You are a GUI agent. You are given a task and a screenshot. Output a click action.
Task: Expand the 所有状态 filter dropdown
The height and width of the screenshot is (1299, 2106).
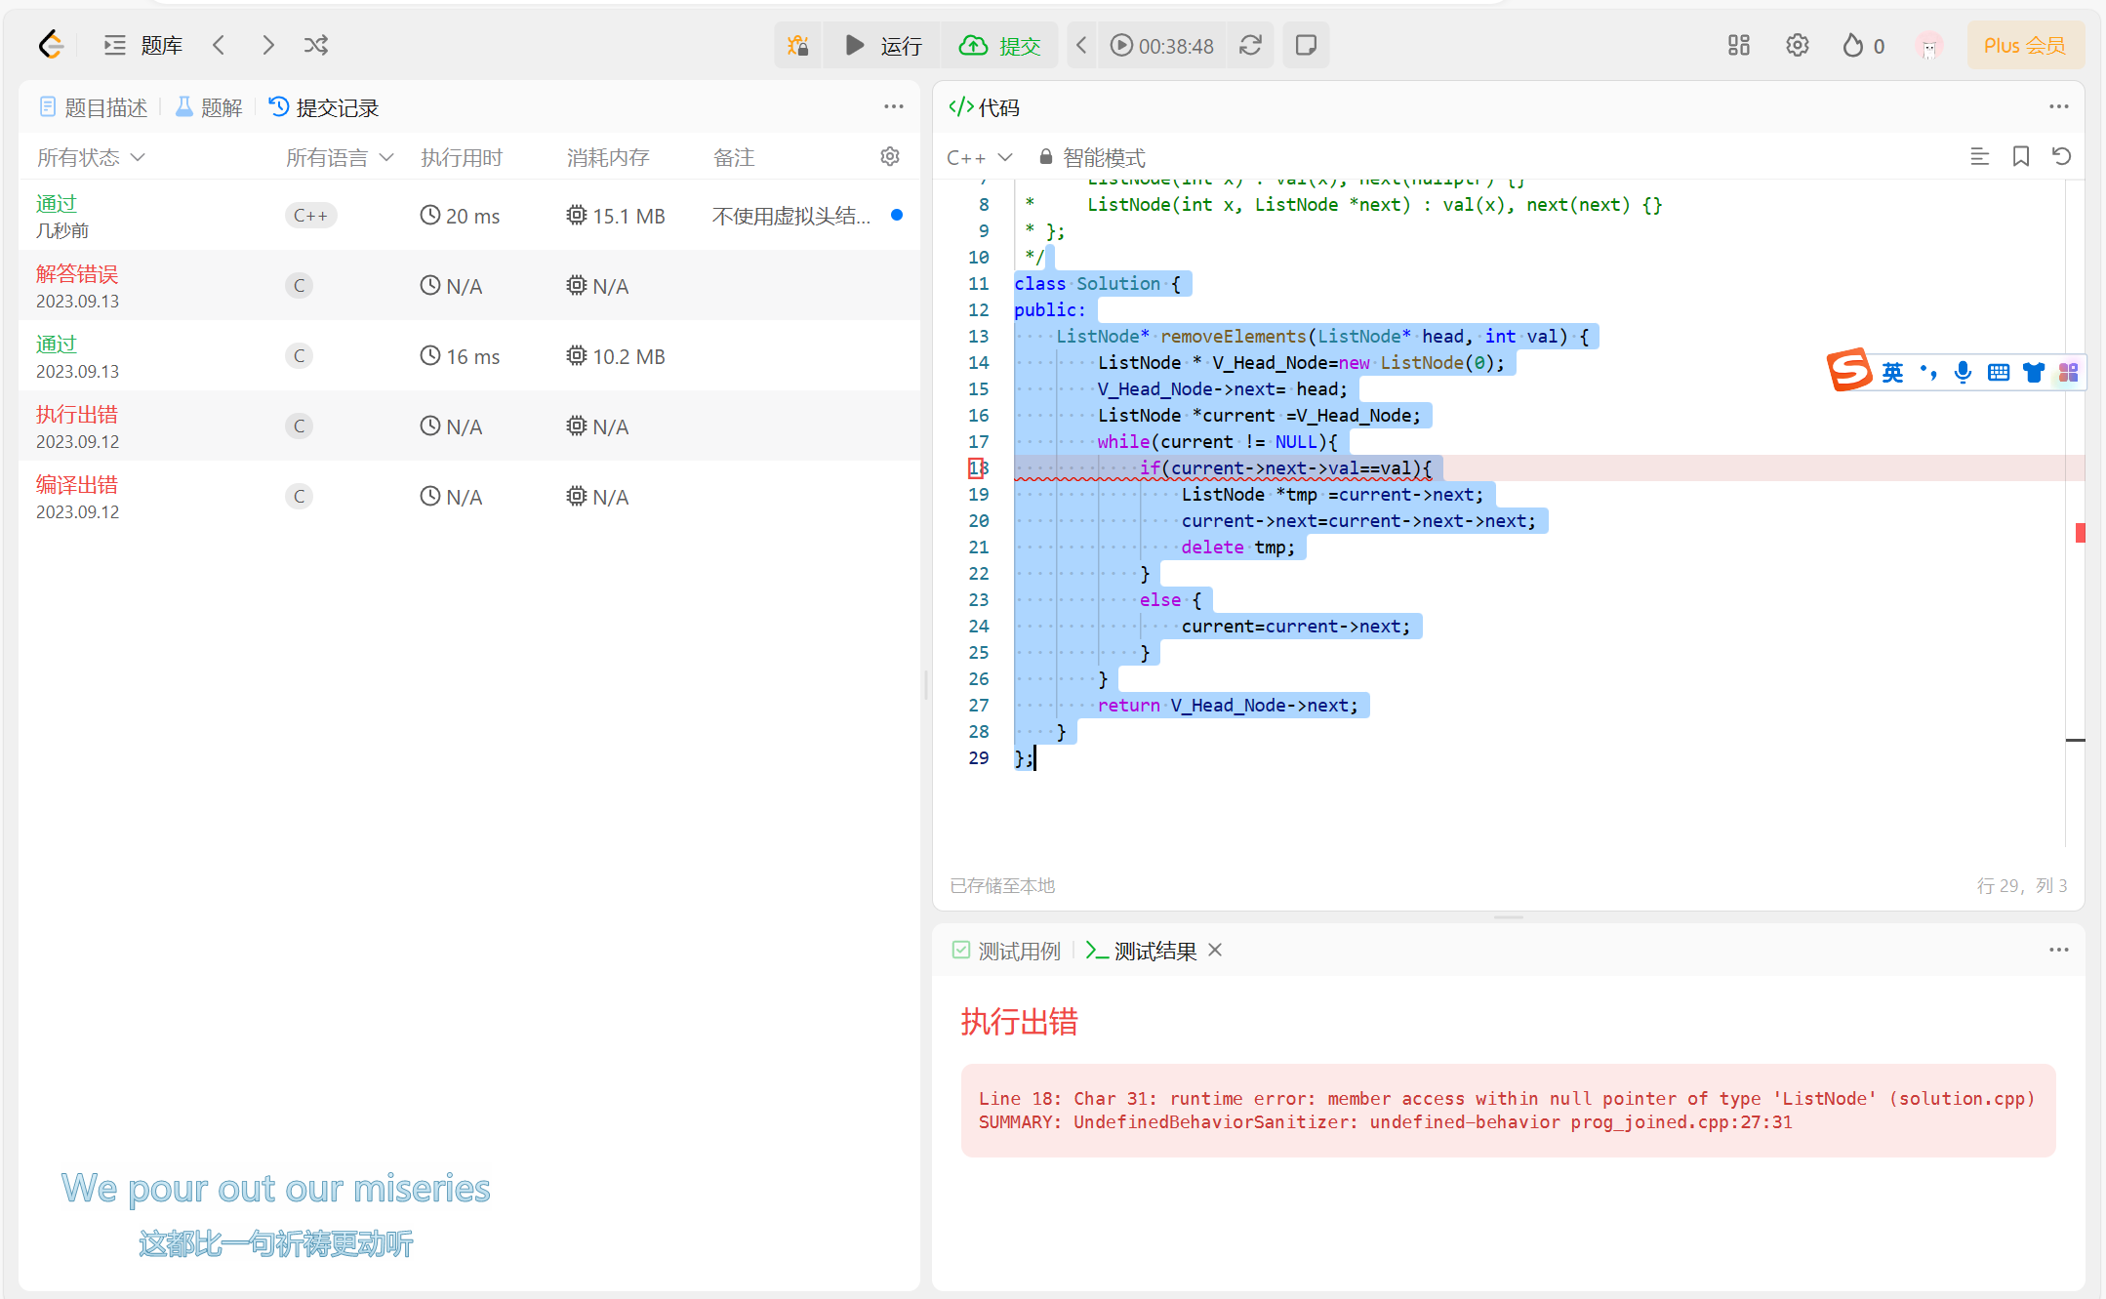[x=91, y=157]
